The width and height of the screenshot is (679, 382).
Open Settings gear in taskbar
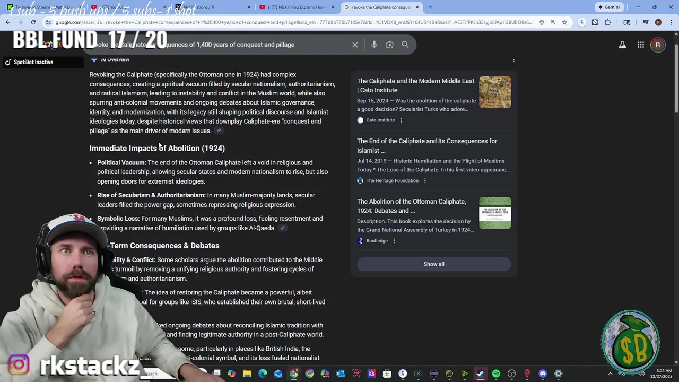click(558, 374)
